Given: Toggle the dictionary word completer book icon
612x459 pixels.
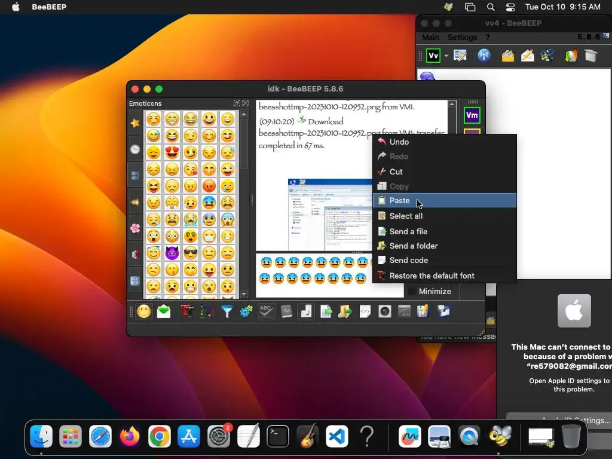Looking at the screenshot, I should 286,311.
